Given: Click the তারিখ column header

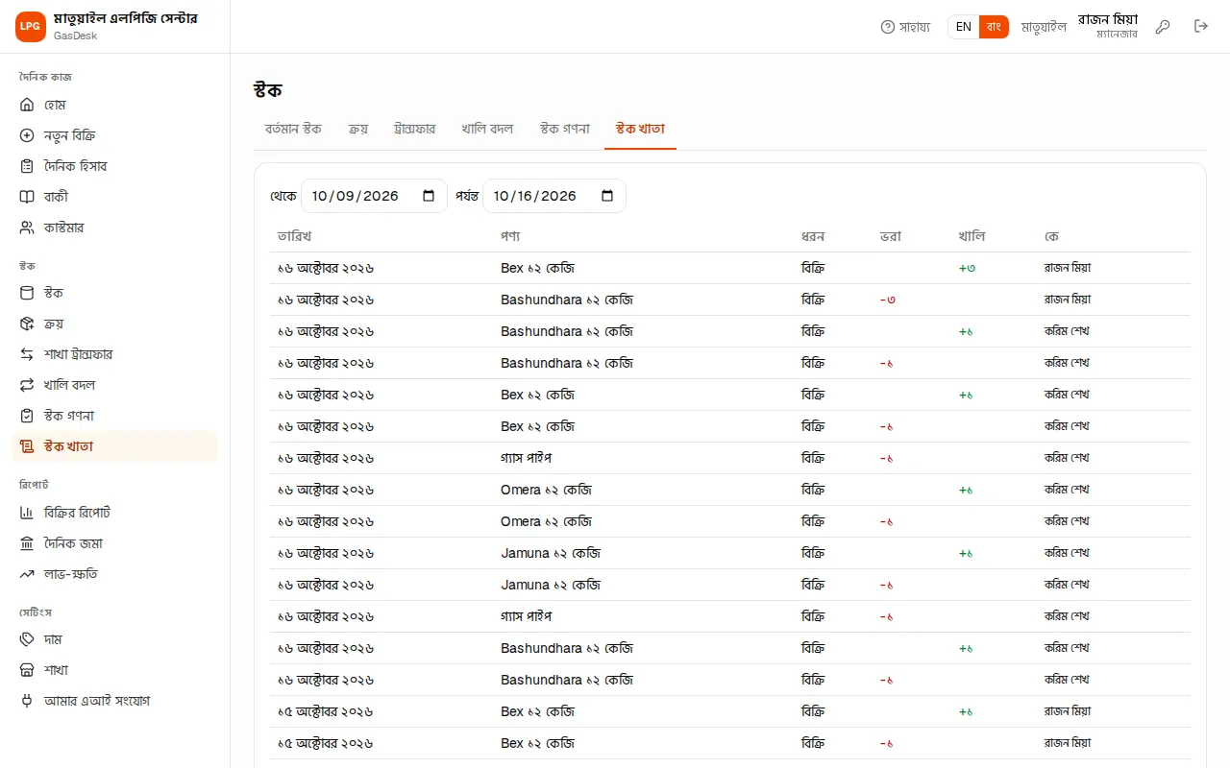Looking at the screenshot, I should 295,236.
